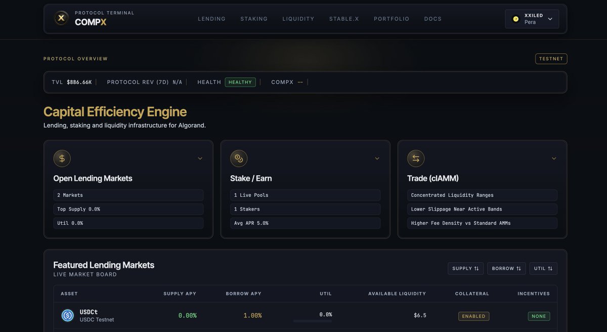Click the swap arrows icon on Trade card
607x332 pixels.
416,159
